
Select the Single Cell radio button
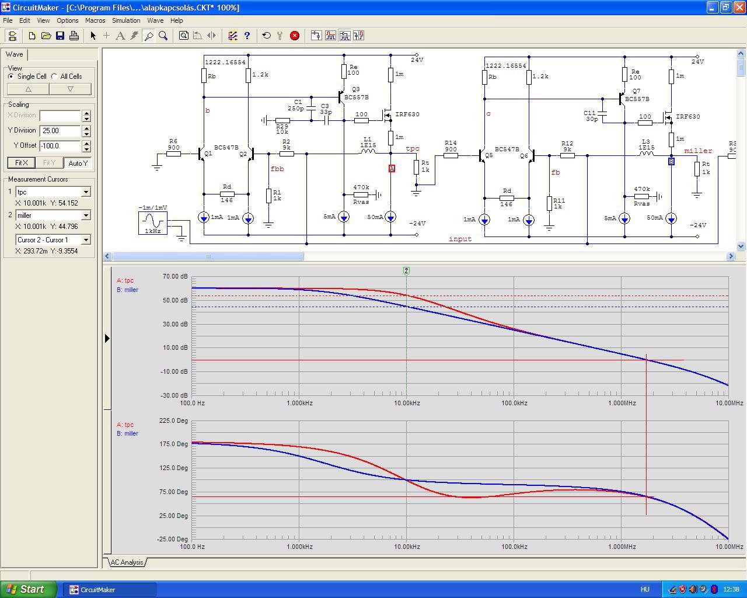click(x=11, y=77)
